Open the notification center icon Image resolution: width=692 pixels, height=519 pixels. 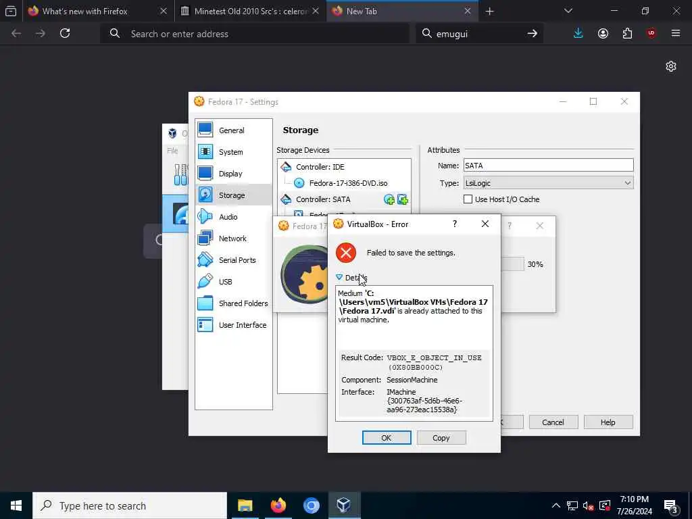click(x=671, y=507)
